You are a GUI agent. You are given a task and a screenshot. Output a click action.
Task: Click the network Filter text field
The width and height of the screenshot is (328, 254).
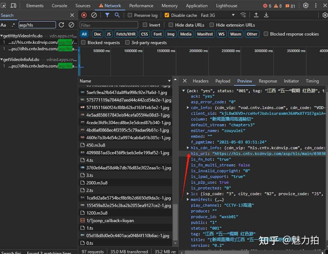click(x=109, y=25)
